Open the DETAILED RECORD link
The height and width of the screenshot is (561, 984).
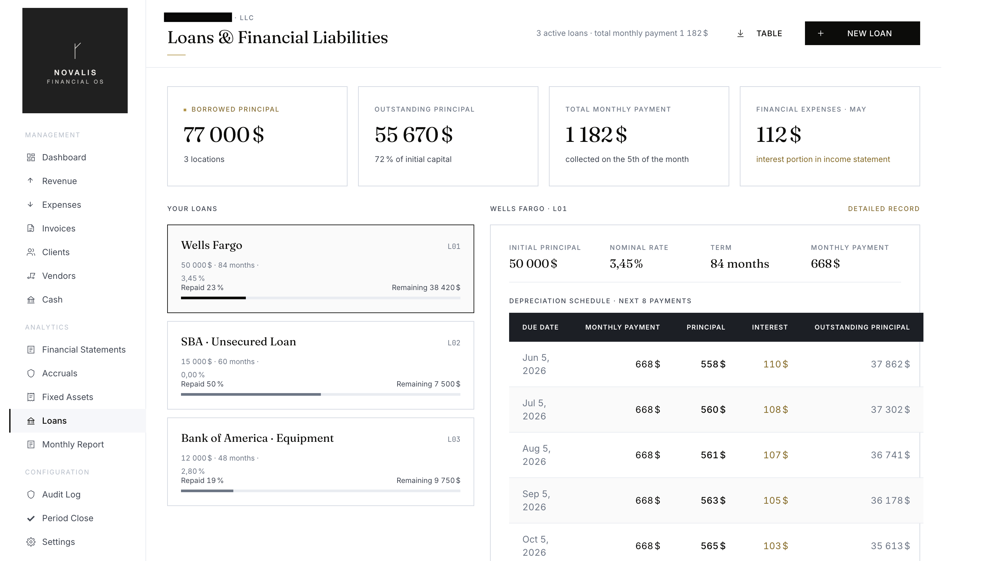pos(884,208)
